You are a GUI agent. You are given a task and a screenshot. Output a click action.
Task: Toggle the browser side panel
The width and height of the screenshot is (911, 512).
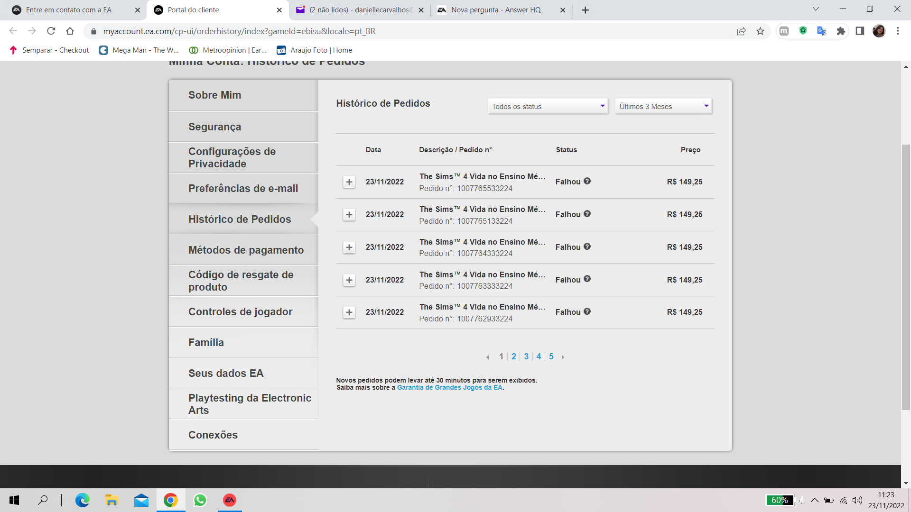click(860, 31)
